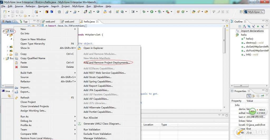Click the New Java Package icon
Viewport: 270px width, 140px height.
(x=178, y=12)
